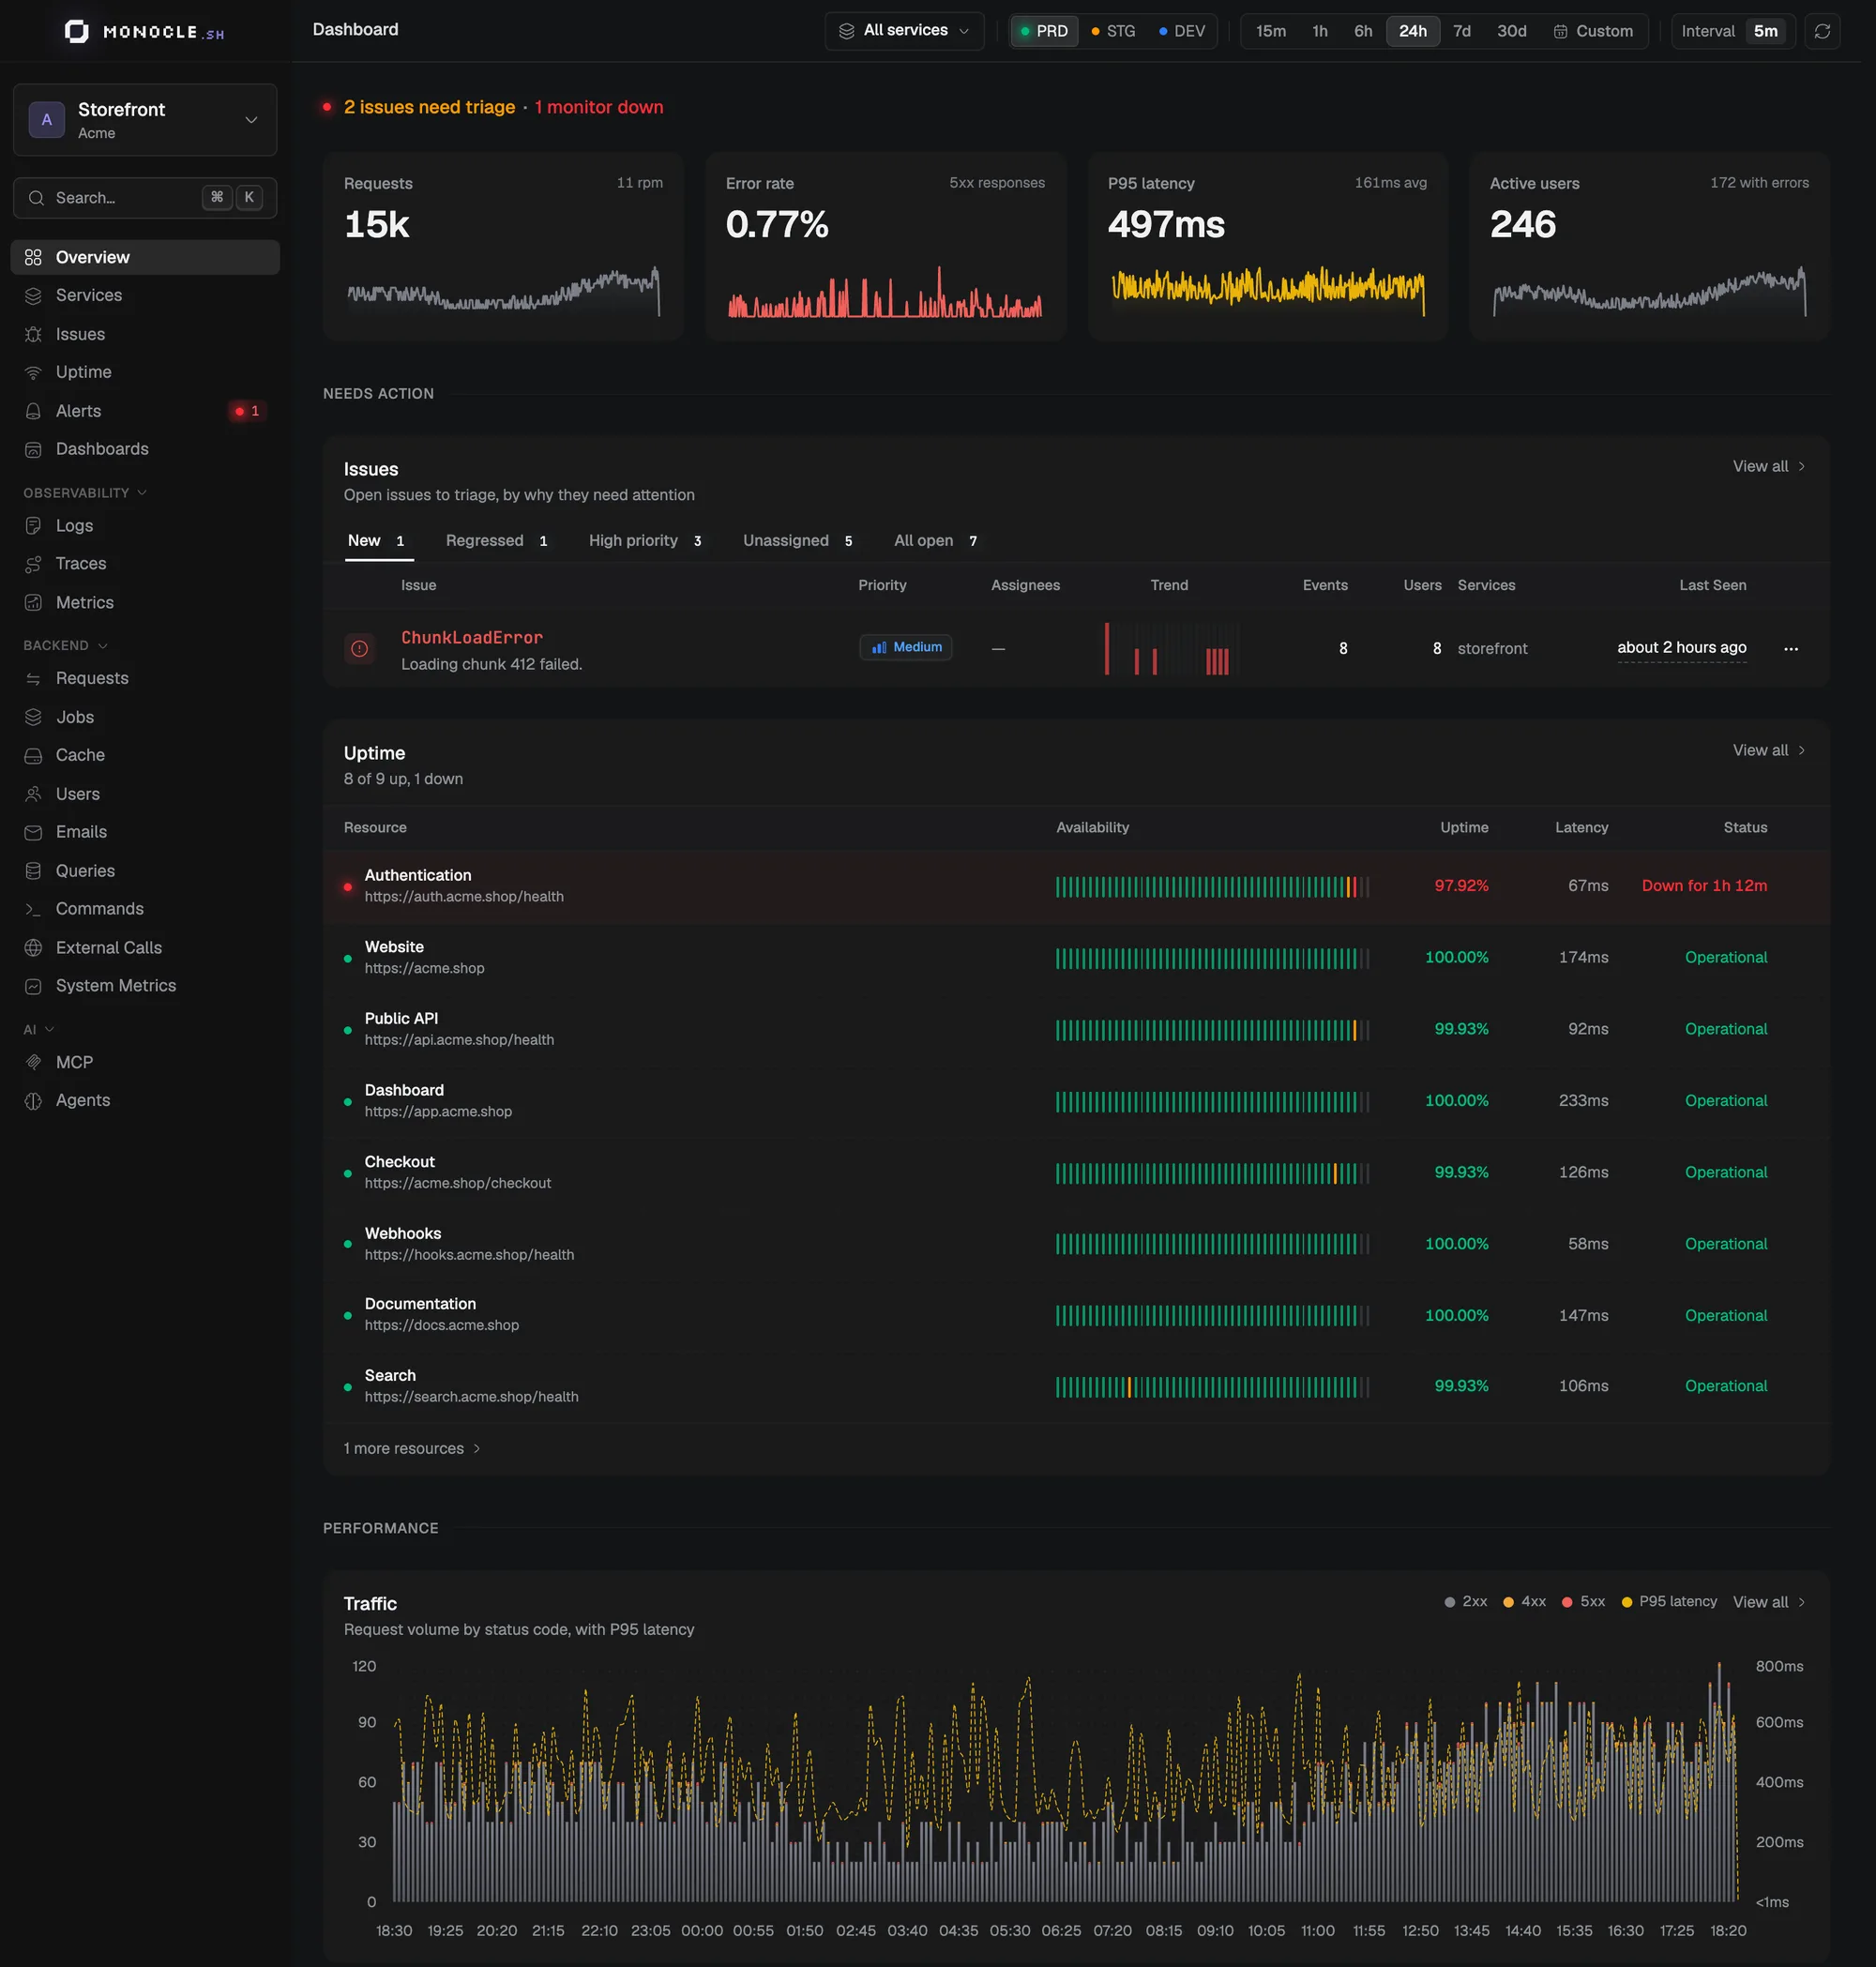The width and height of the screenshot is (1876, 1967).
Task: Switch to the Regressed issues tab
Action: [x=497, y=541]
